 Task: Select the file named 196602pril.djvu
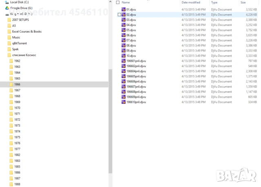pos(136,66)
